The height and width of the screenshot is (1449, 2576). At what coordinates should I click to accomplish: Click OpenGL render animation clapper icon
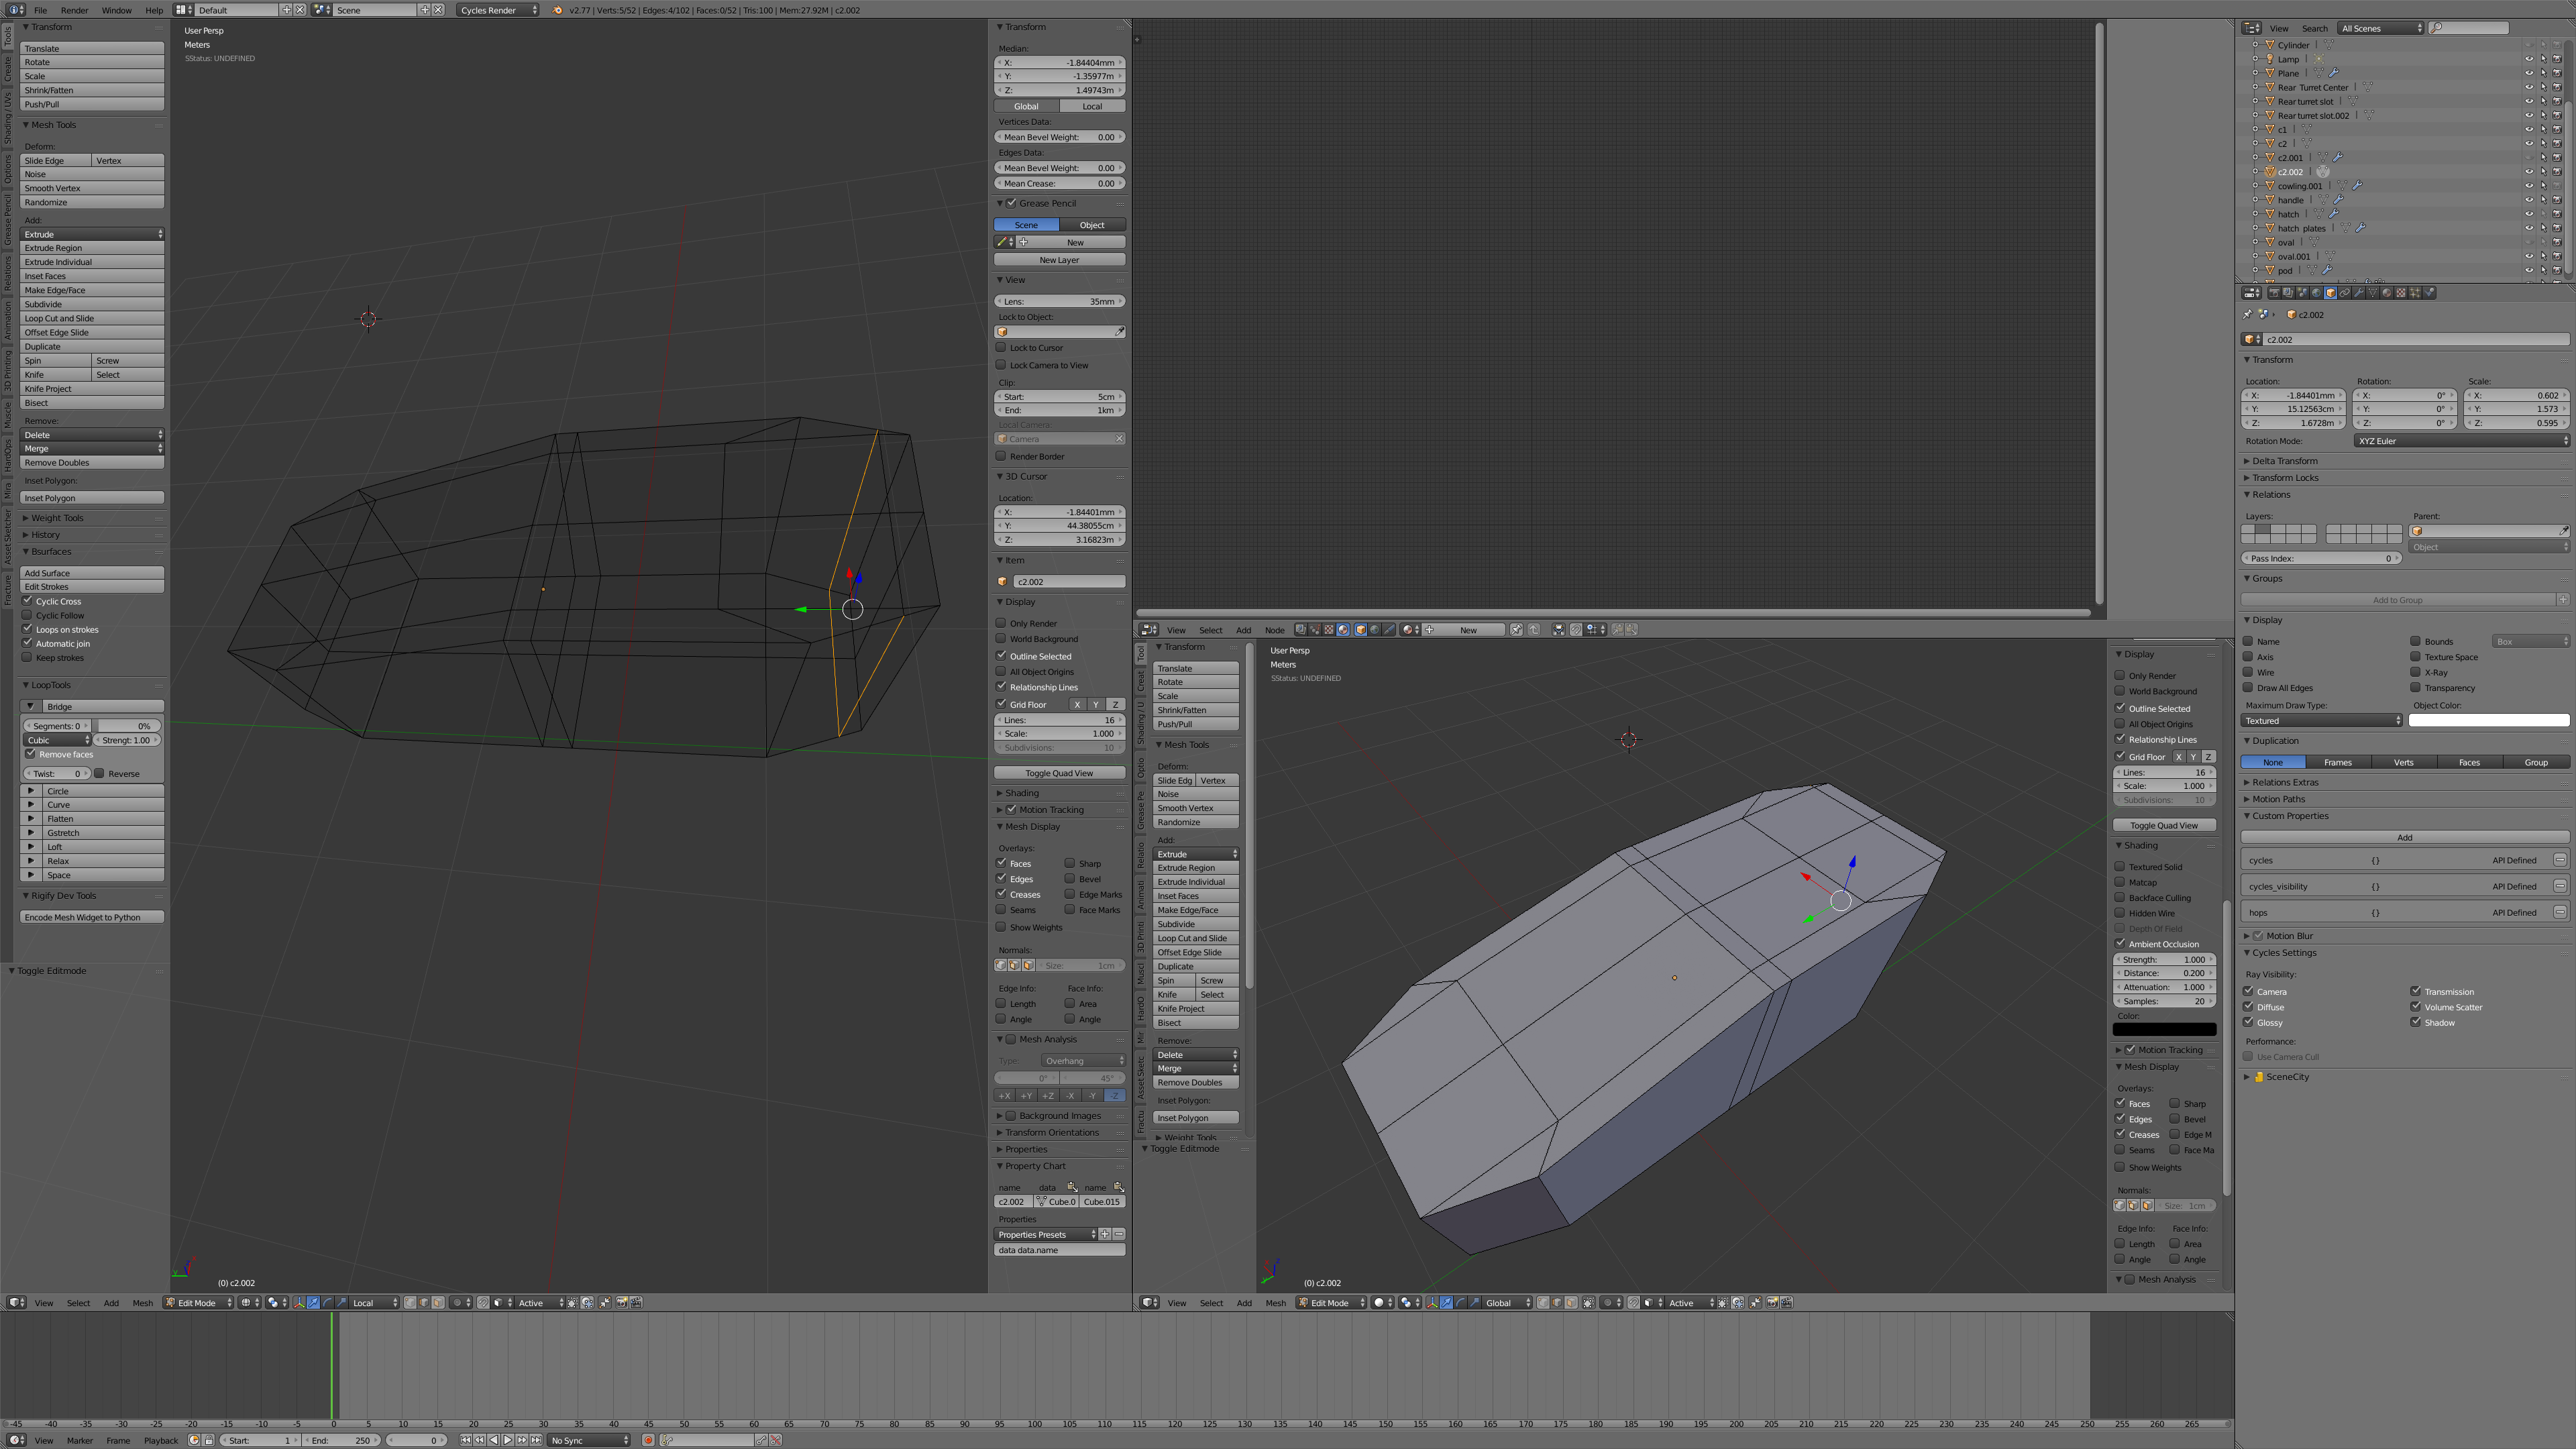636,1303
